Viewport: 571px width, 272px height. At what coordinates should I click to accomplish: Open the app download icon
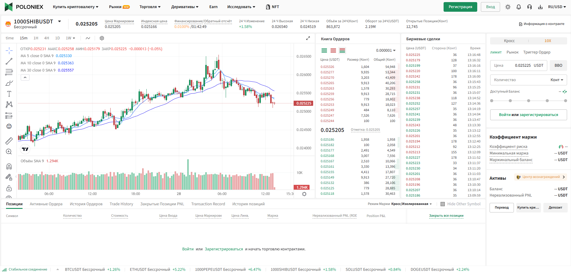pyautogui.click(x=540, y=7)
